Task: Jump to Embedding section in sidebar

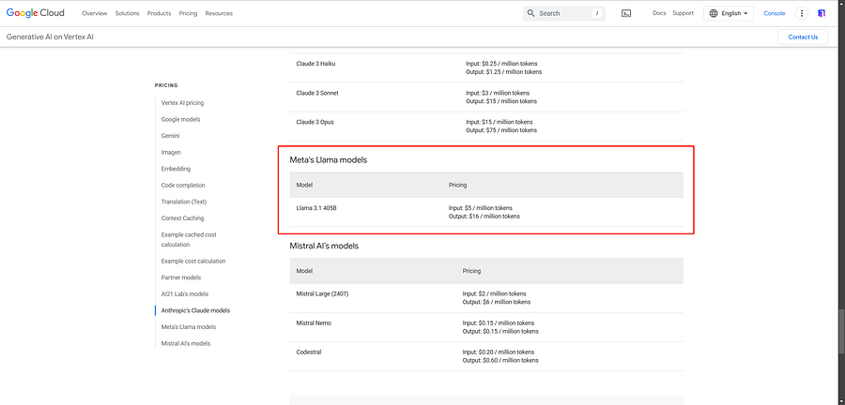Action: (176, 169)
